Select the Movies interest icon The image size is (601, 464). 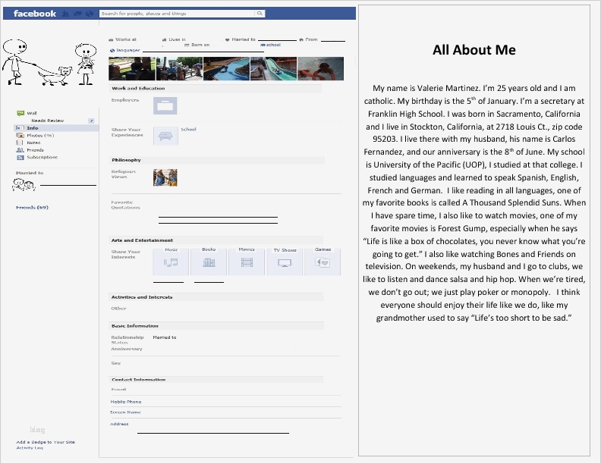(247, 262)
